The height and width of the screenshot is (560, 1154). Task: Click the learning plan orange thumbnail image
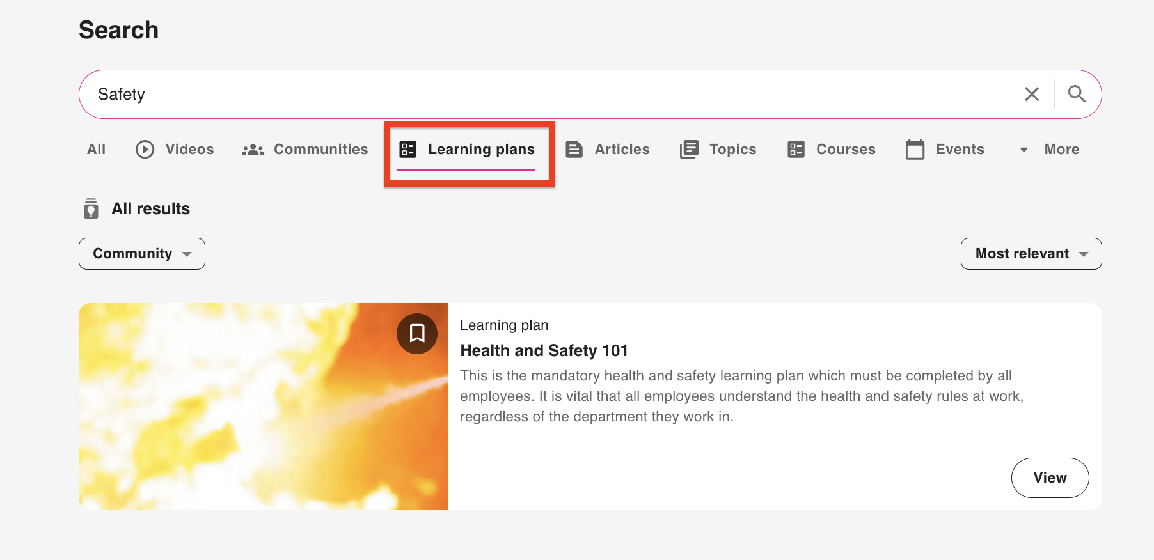point(256,416)
